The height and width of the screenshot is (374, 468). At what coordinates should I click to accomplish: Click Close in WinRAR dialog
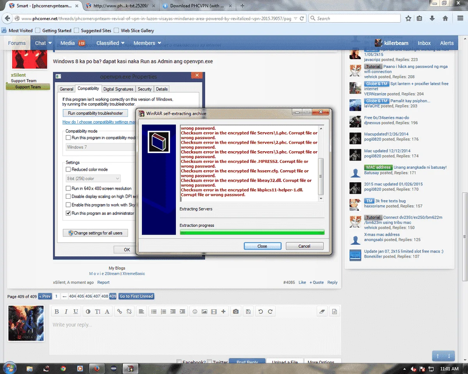pyautogui.click(x=262, y=246)
